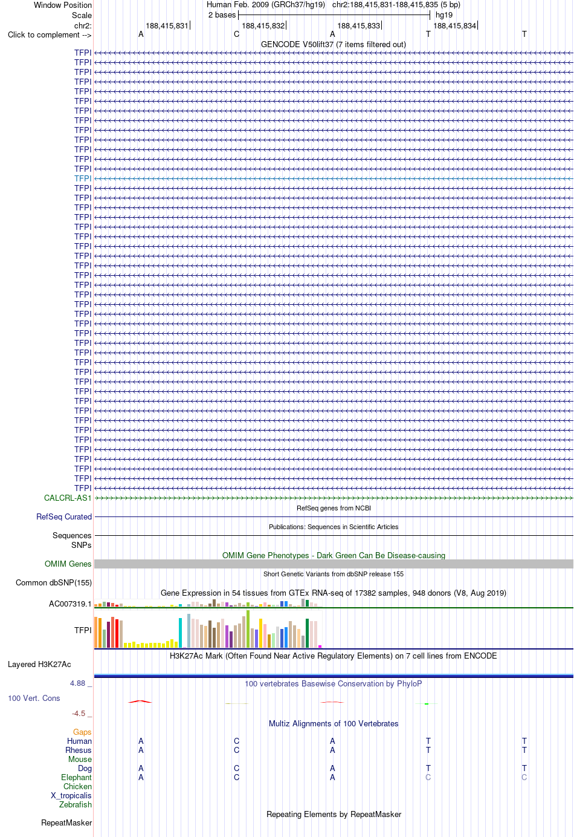
Task: Click the Zebrafish alignment row label
Action: point(76,804)
